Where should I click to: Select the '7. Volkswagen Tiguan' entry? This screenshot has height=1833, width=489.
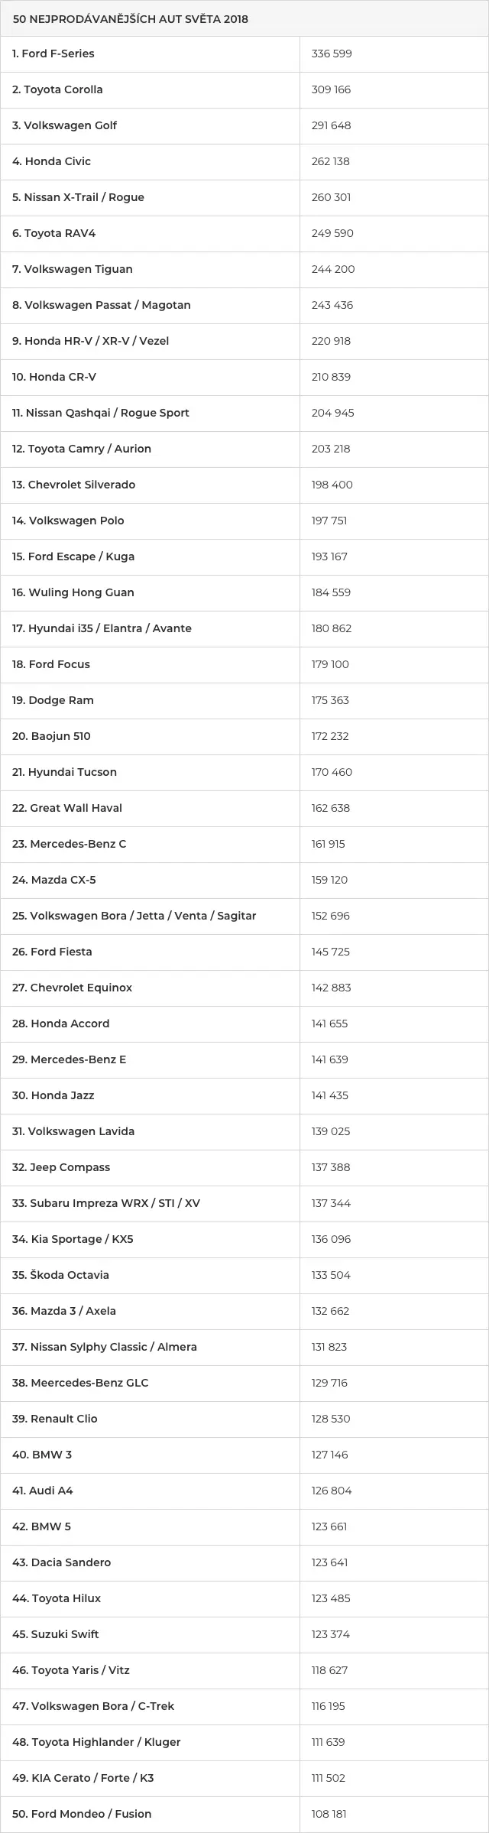73,269
